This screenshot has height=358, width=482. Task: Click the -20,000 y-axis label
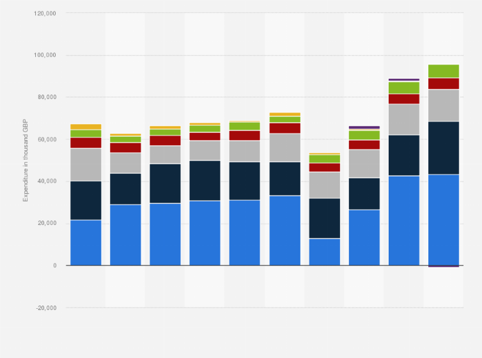(x=46, y=308)
